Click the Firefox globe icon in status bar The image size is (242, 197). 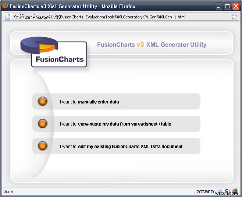[x=235, y=191]
